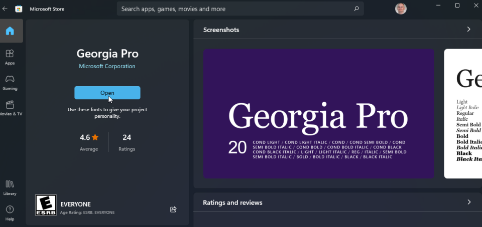Share the Georgia Pro page
The height and width of the screenshot is (227, 482).
pos(173,209)
